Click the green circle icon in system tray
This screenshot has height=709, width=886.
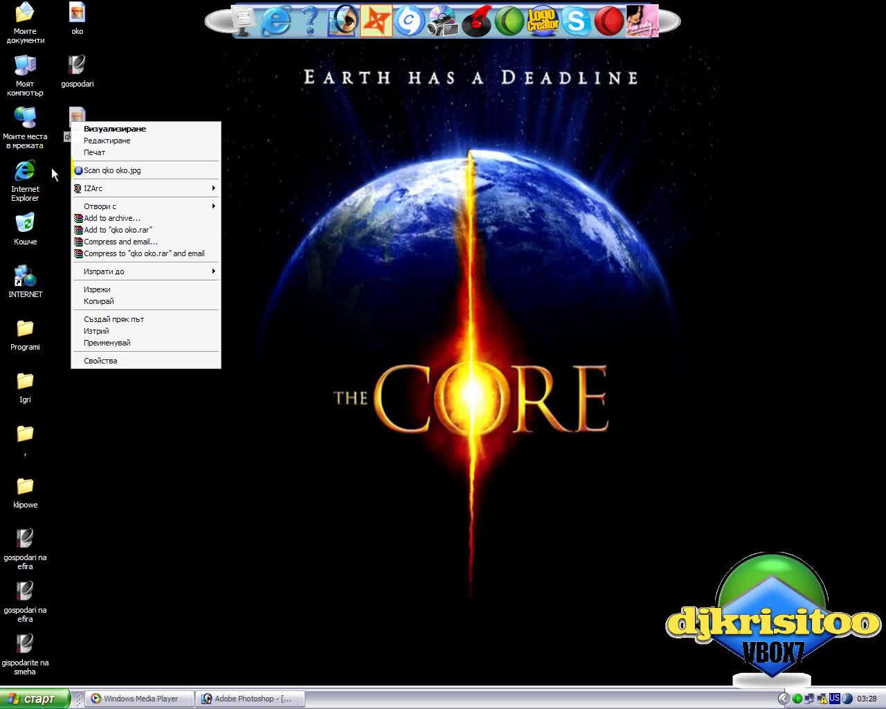[797, 699]
